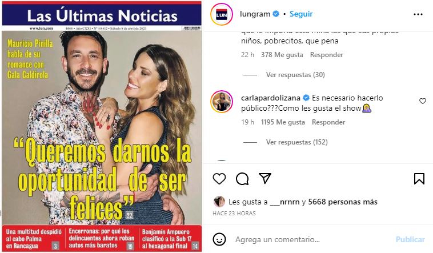Open the lungram username link
The height and width of the screenshot is (253, 433).
(x=255, y=14)
